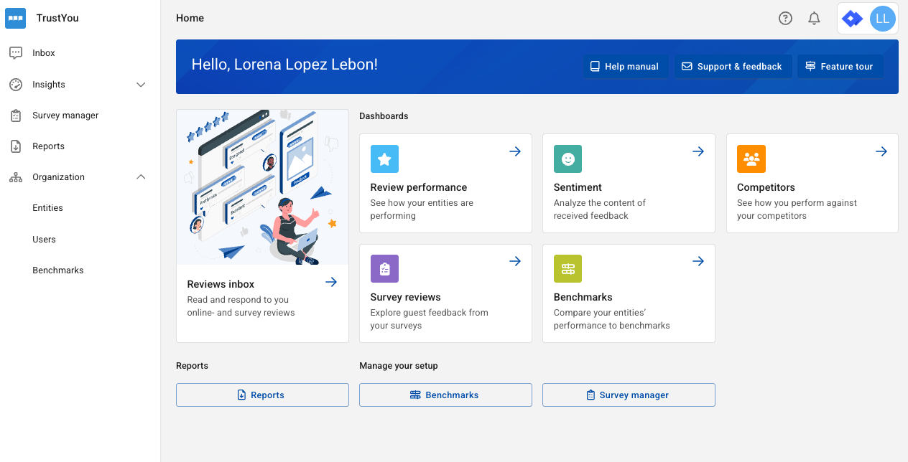Click the arrow on Competitors card
Viewport: 908px width, 462px height.
point(881,151)
